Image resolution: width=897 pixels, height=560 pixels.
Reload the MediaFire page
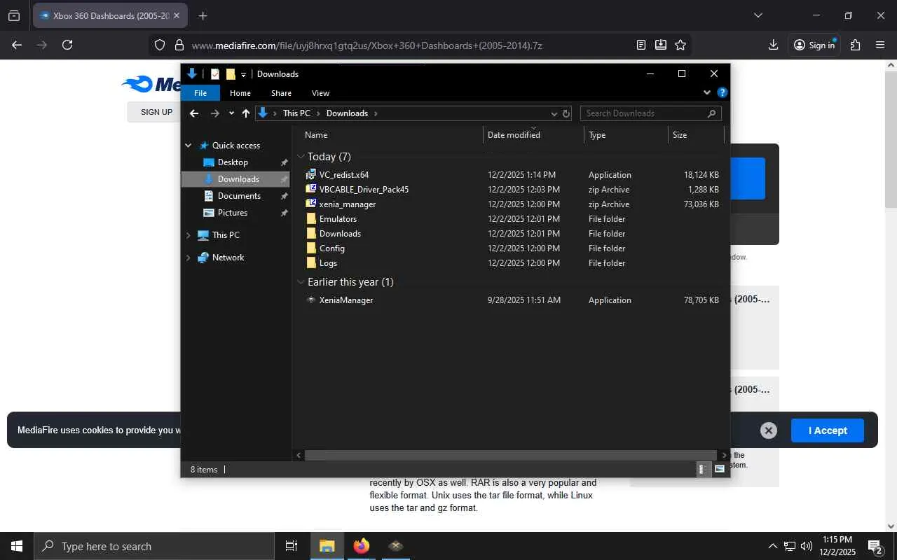coord(67,45)
